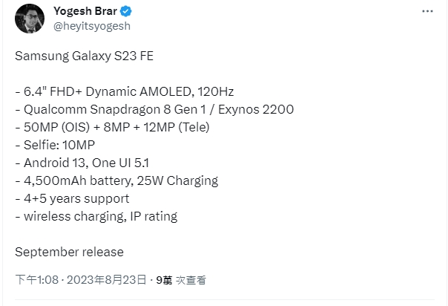Click the Android 13, One UI 5.1 line

click(x=82, y=163)
